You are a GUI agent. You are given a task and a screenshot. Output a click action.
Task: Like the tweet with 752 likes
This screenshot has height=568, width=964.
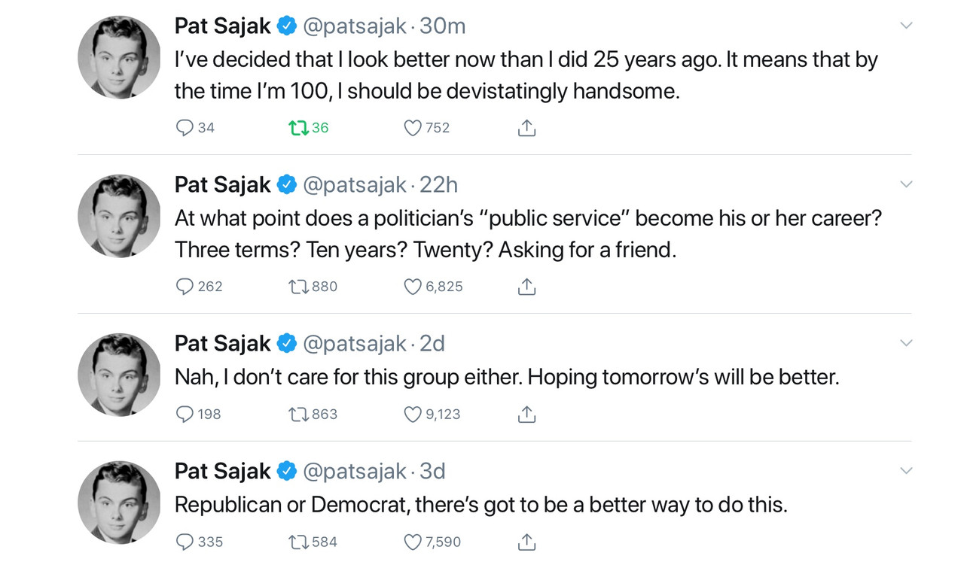(x=413, y=128)
